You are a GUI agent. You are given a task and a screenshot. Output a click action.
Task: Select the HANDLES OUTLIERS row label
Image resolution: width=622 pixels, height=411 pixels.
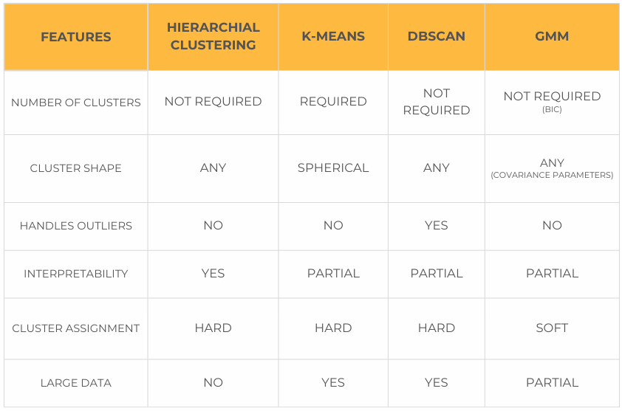click(x=76, y=226)
